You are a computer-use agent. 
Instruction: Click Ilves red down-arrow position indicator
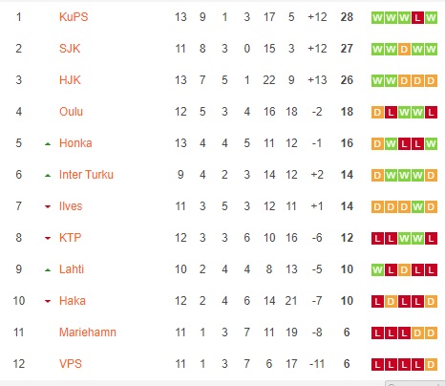point(48,207)
